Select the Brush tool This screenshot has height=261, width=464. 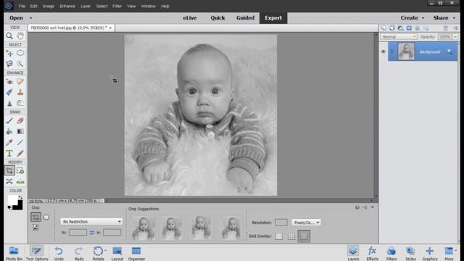pos(9,121)
